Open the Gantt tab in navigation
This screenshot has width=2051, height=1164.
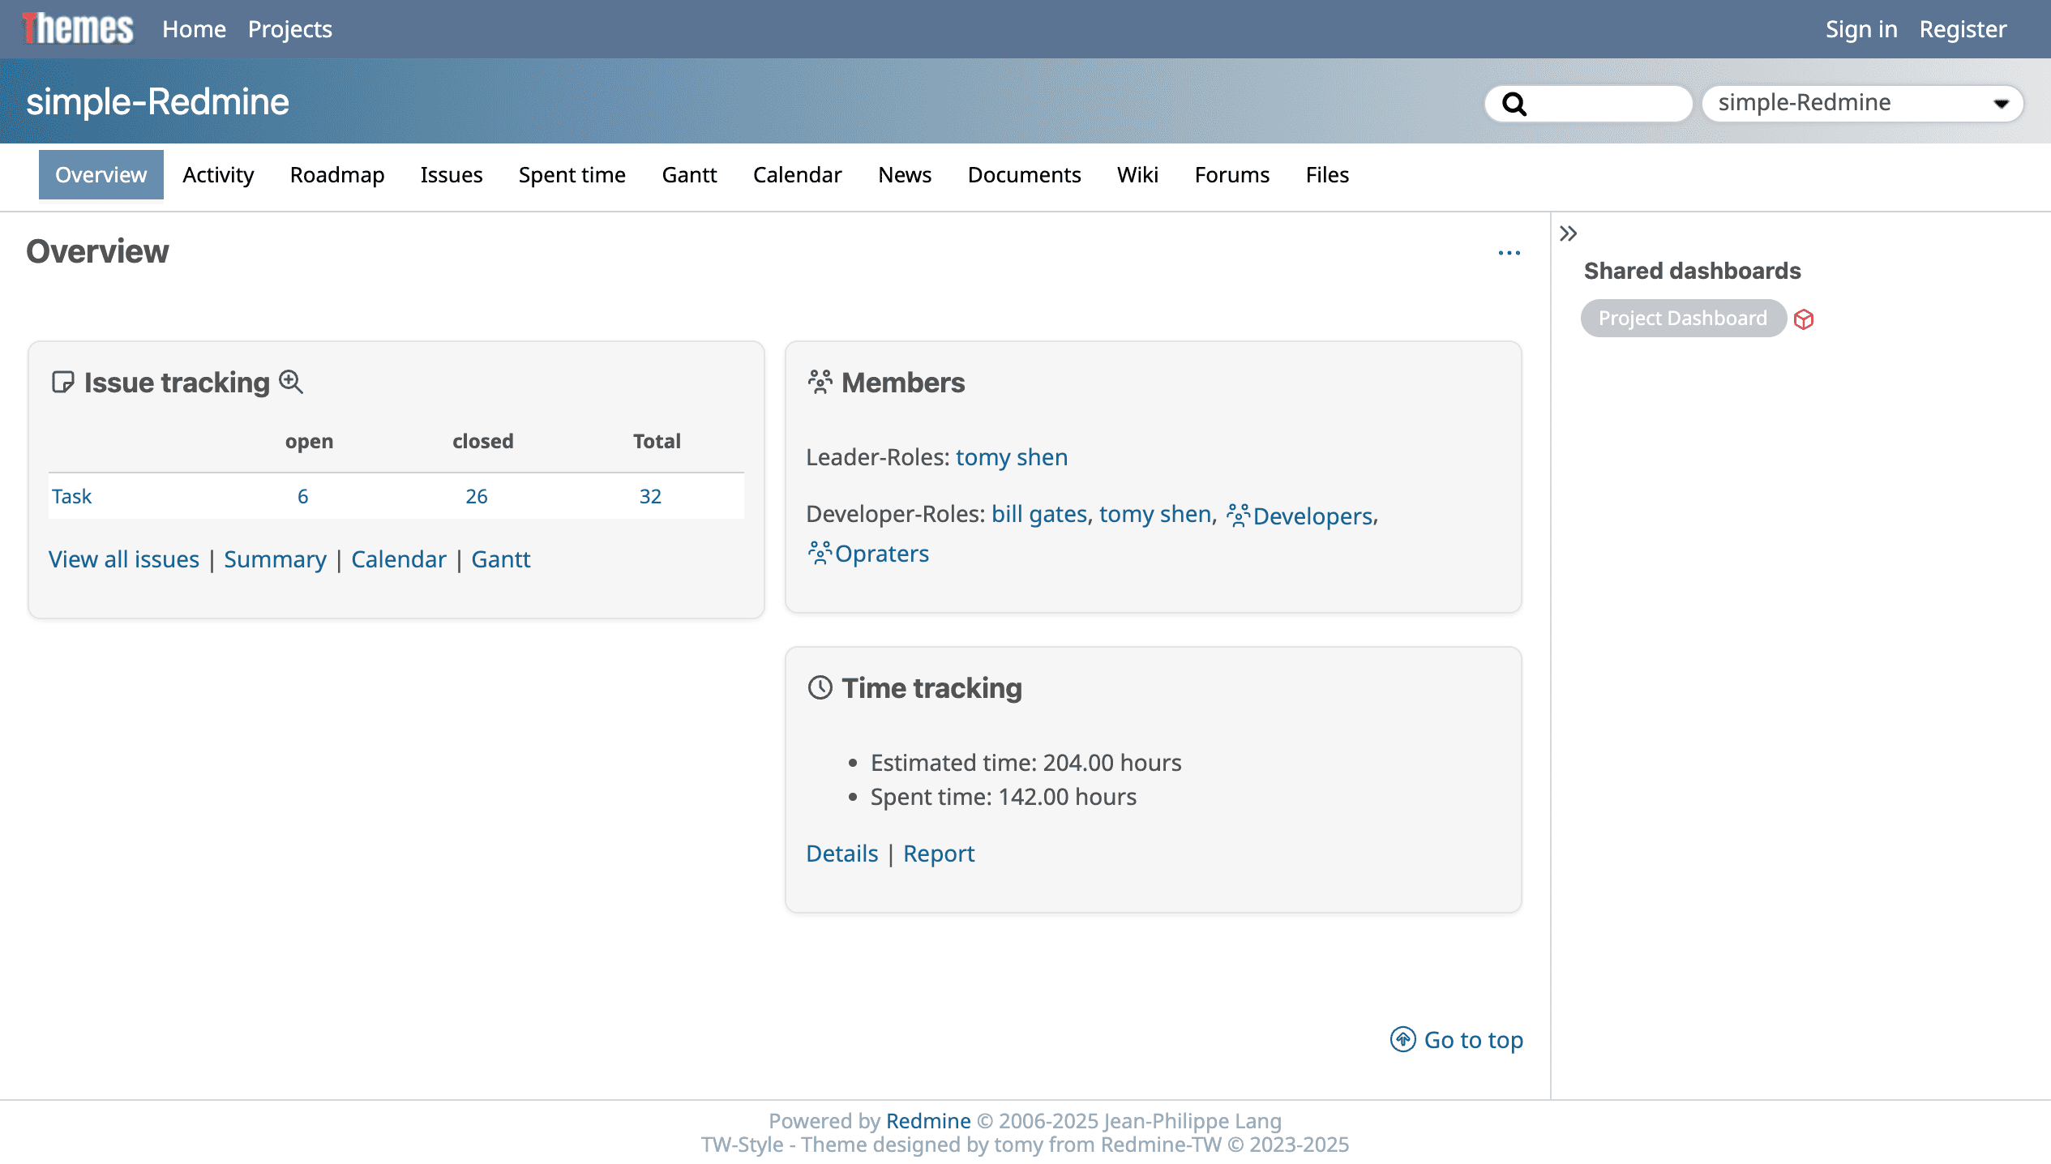click(x=689, y=175)
